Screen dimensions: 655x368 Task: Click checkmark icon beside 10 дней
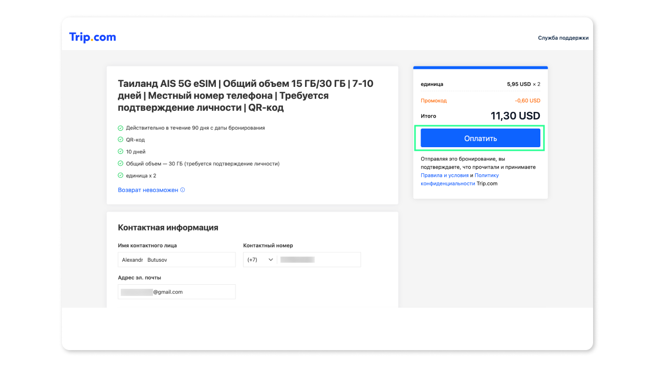pos(121,152)
